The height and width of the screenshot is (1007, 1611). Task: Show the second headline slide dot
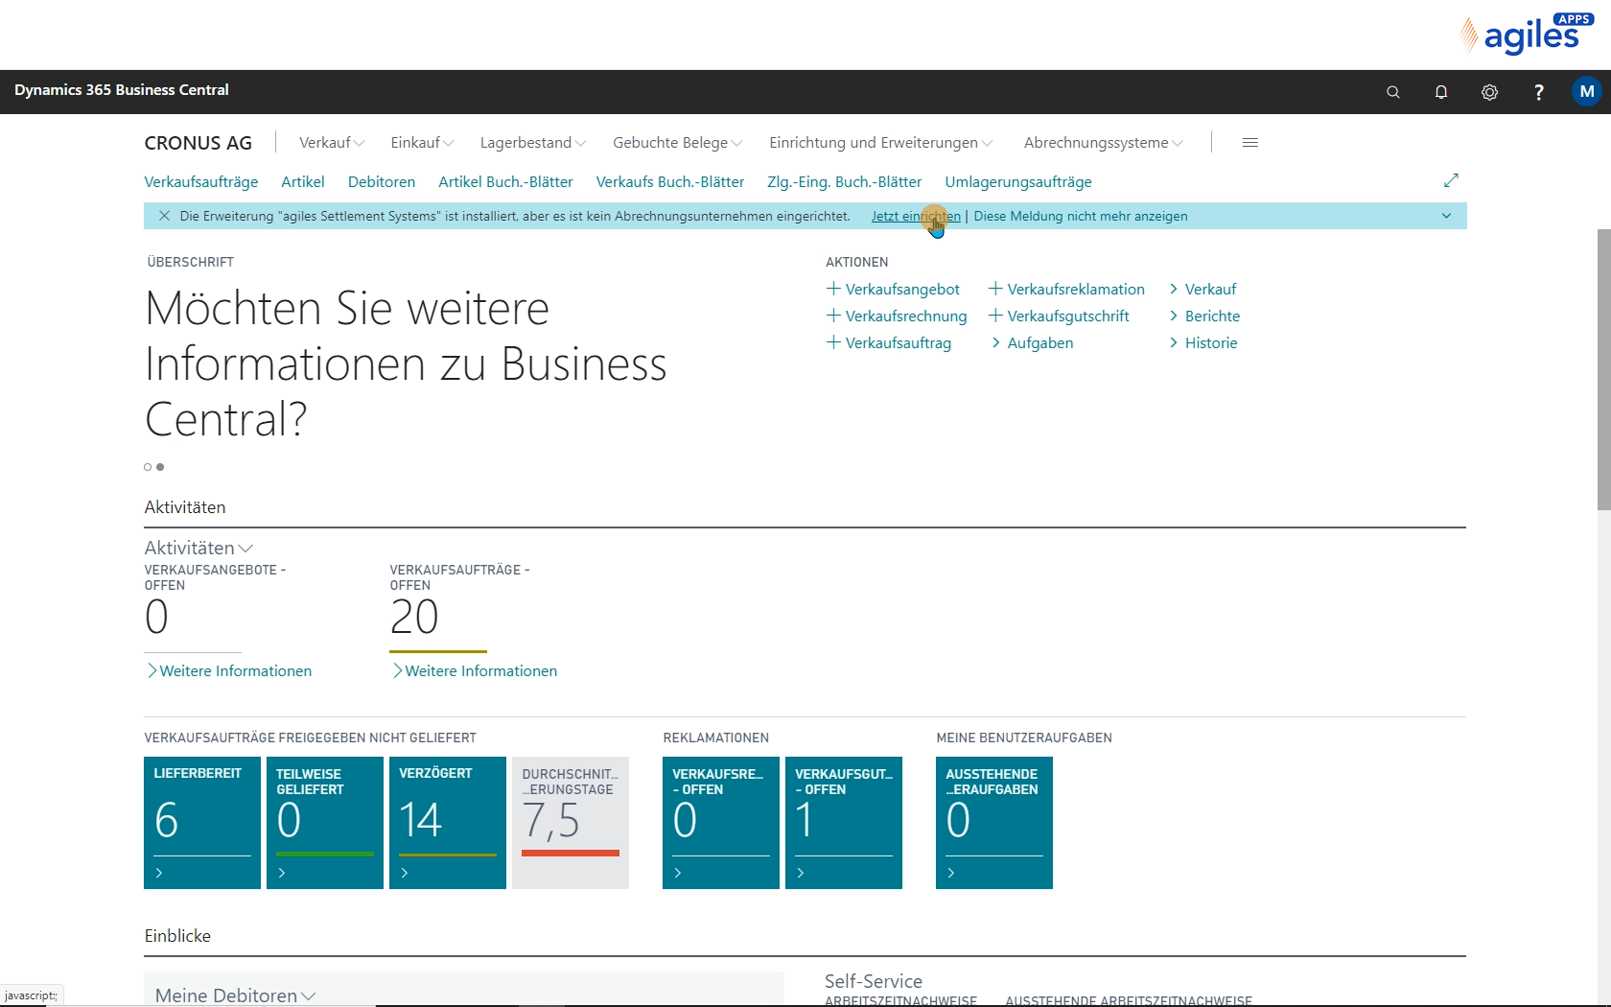[x=160, y=467]
